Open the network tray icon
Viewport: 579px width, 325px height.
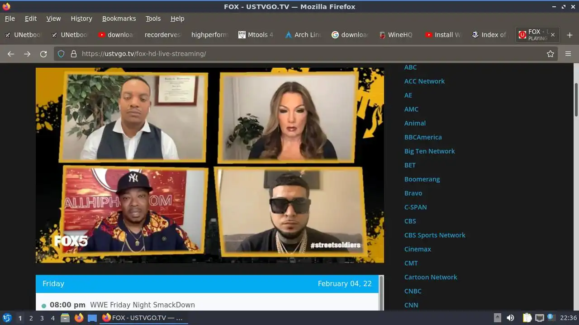539,318
